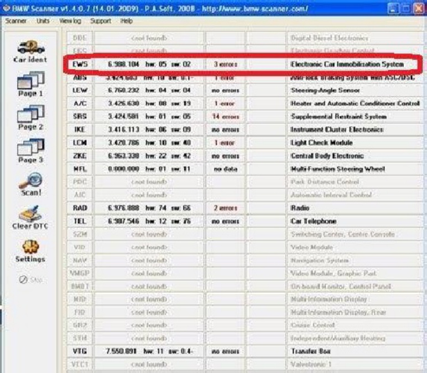Image resolution: width=427 pixels, height=373 pixels.
Task: Click the SRS '14 errors' cell
Action: coord(225,116)
